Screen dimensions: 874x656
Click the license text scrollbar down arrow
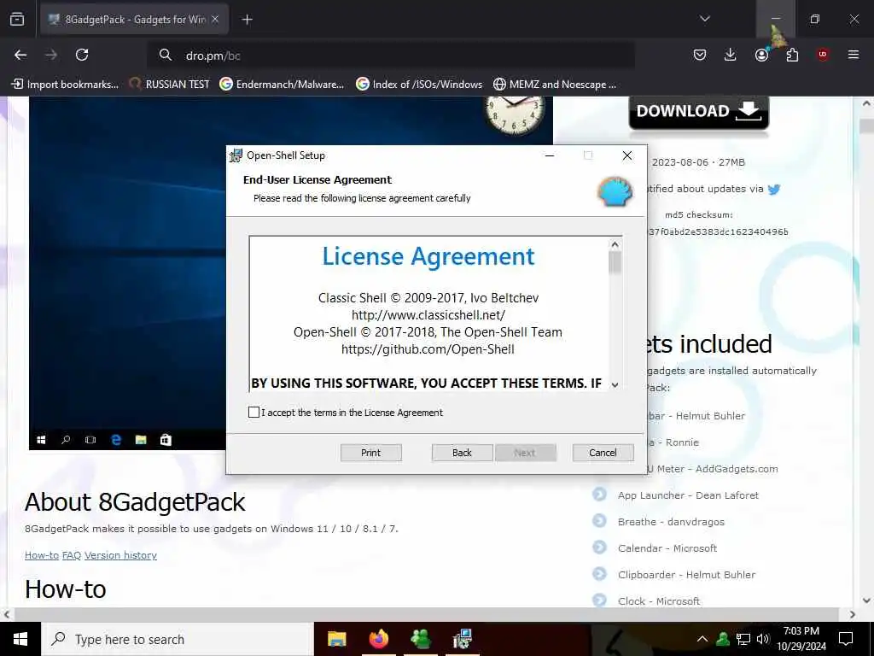click(615, 384)
